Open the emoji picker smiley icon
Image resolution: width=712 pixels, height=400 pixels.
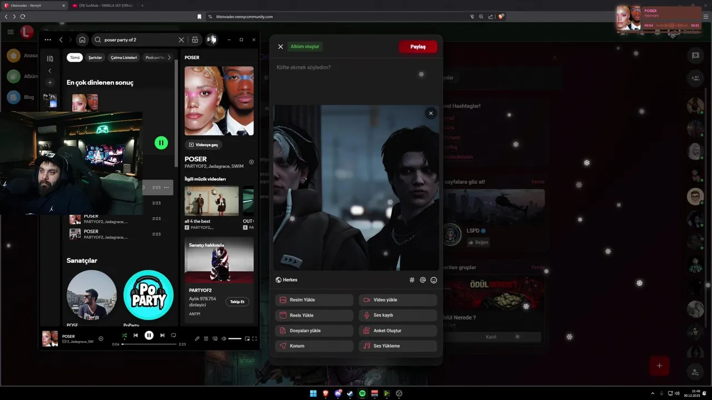[x=434, y=280]
